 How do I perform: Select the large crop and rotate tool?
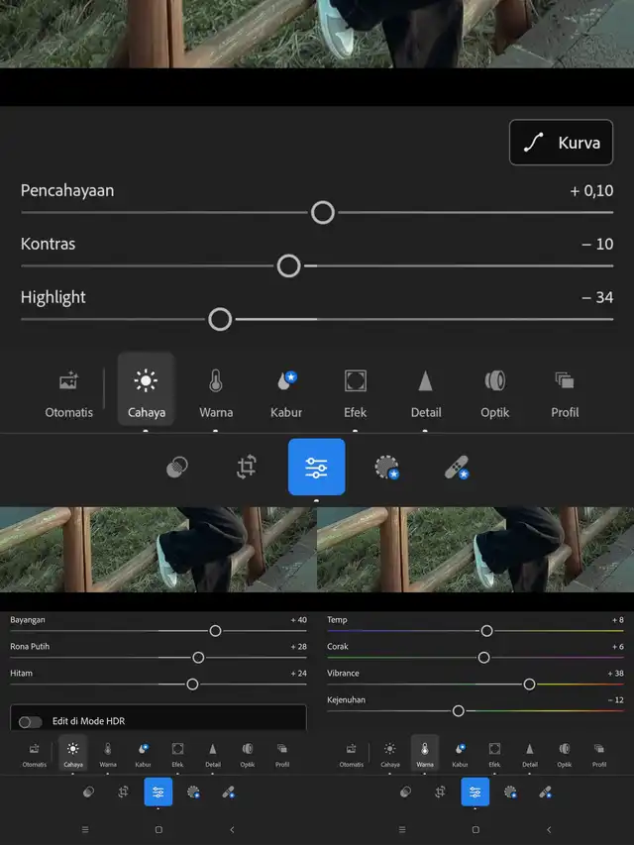[247, 467]
